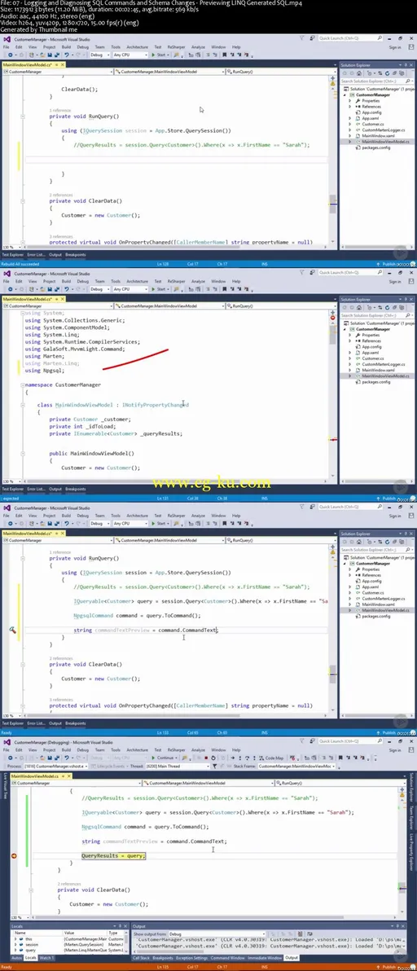Click the green Start button in first frame
Viewport: 417px width, 971px height.
pos(160,55)
